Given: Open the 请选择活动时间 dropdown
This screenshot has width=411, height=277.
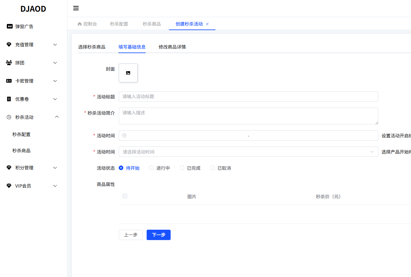Looking at the screenshot, I should click(x=248, y=152).
